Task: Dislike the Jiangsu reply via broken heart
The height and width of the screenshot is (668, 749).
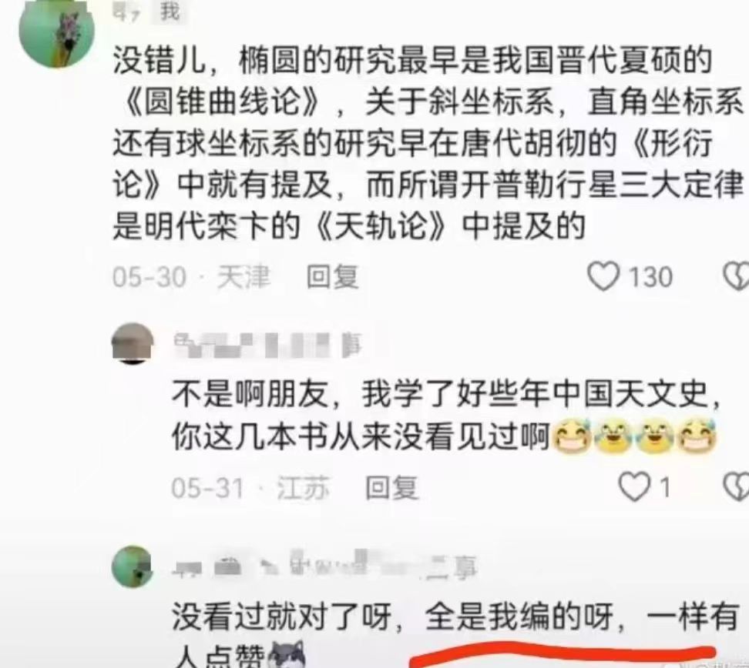Action: (737, 486)
